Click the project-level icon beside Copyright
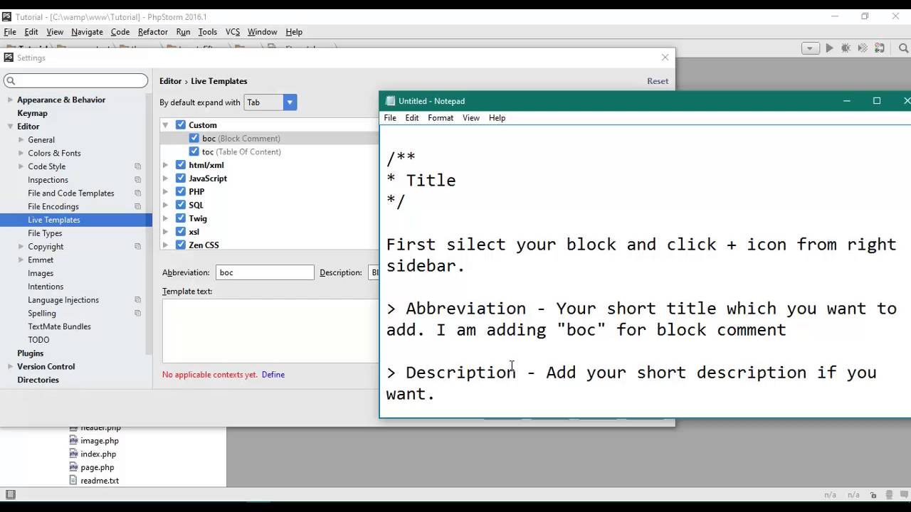Screen dimensions: 911x512 coord(137,246)
